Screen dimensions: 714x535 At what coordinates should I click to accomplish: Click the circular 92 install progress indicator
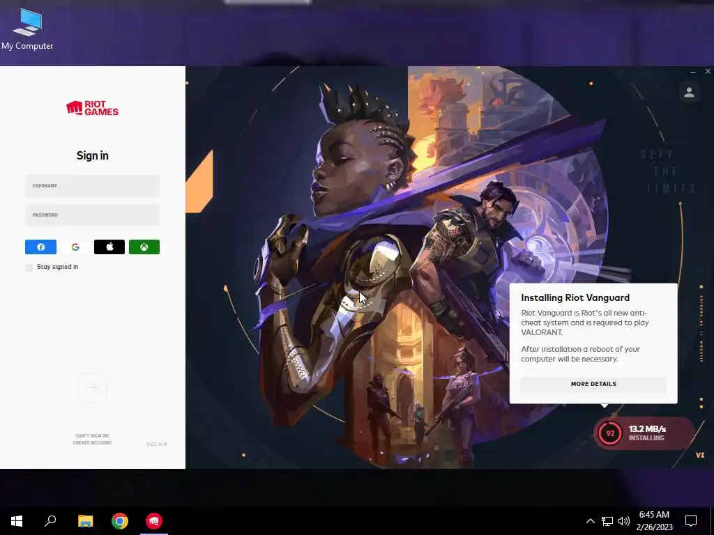(x=610, y=433)
